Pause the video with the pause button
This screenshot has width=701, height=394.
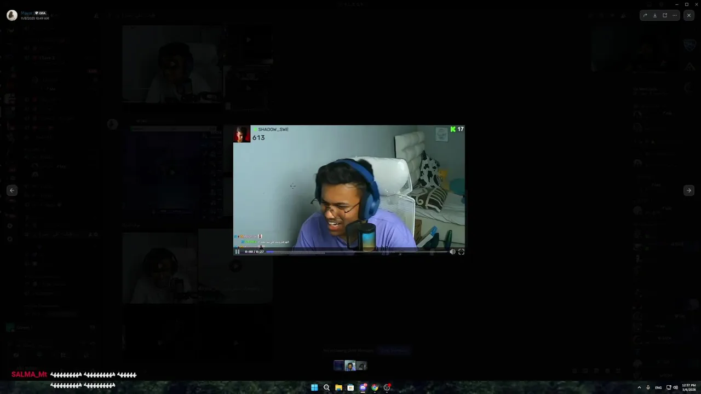(237, 252)
